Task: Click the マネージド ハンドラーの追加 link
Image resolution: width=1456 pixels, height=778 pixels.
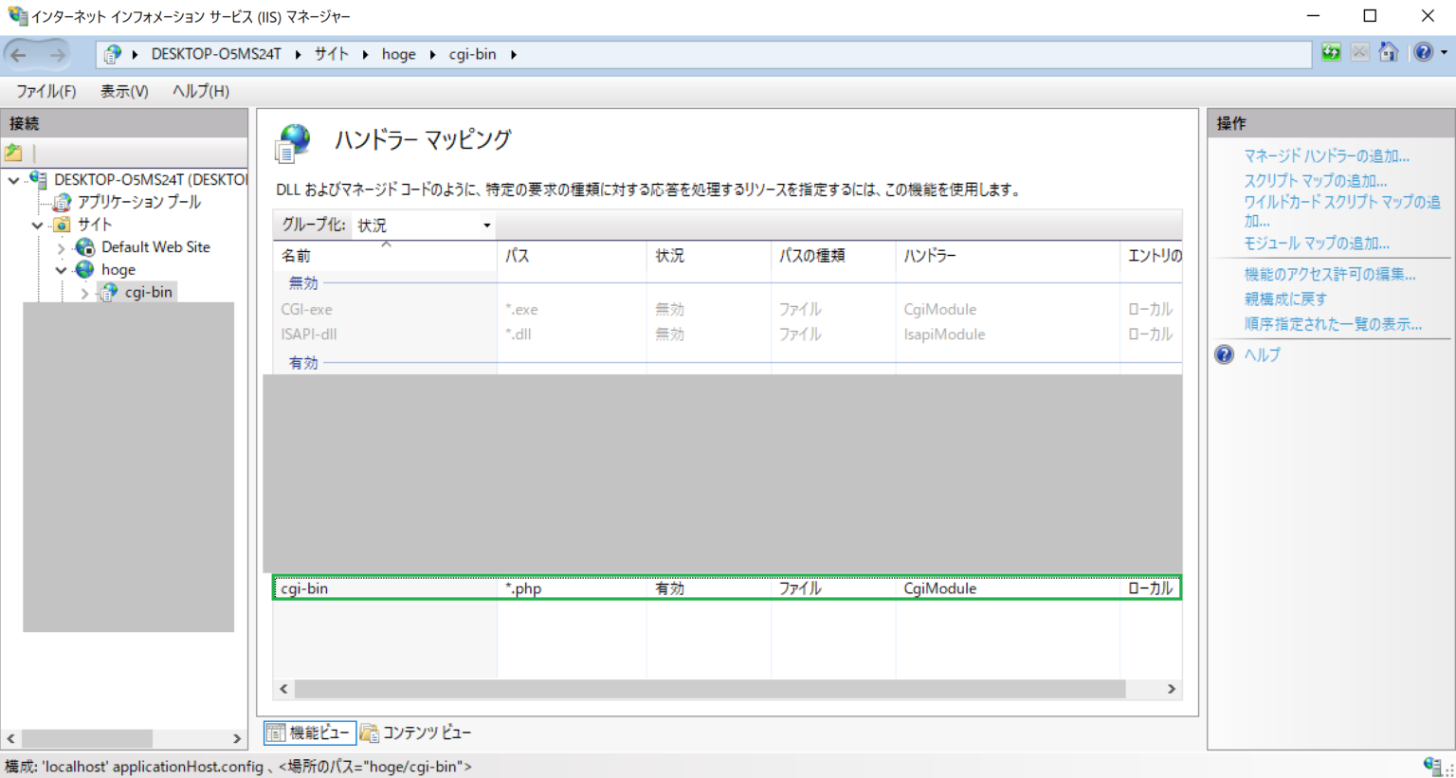Action: [x=1327, y=155]
